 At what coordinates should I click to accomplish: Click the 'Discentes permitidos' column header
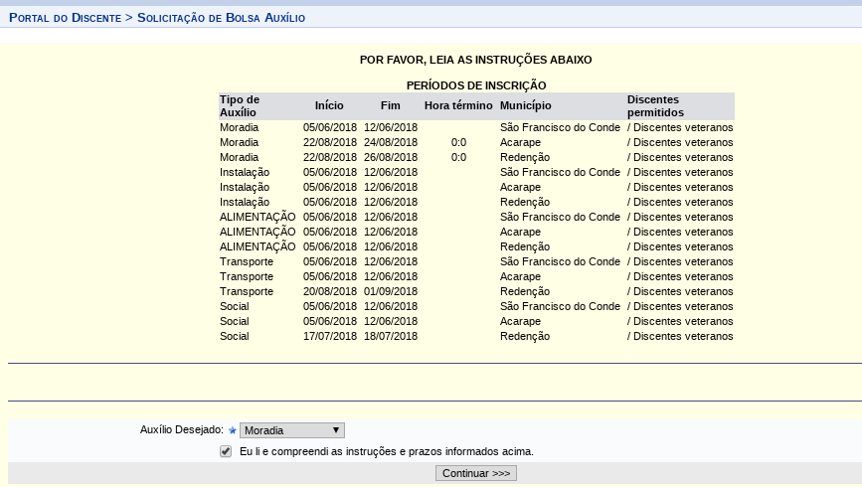tap(655, 106)
